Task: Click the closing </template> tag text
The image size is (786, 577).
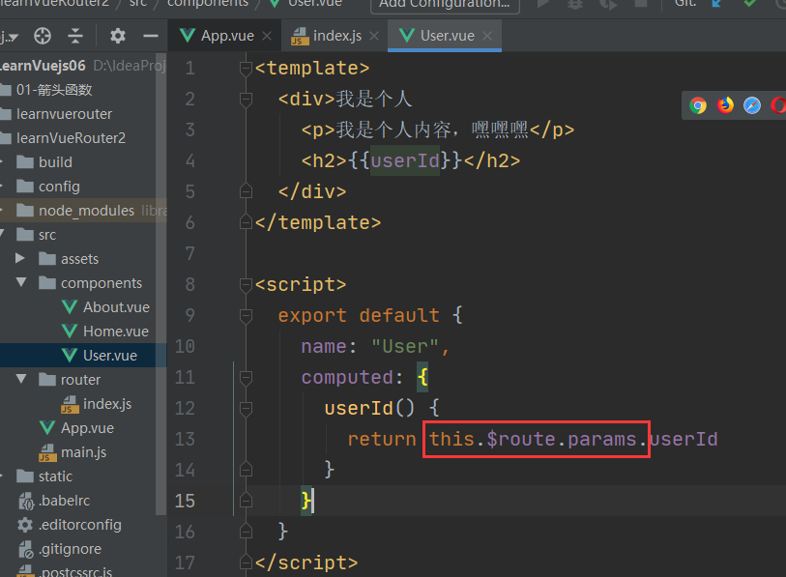Action: [318, 222]
